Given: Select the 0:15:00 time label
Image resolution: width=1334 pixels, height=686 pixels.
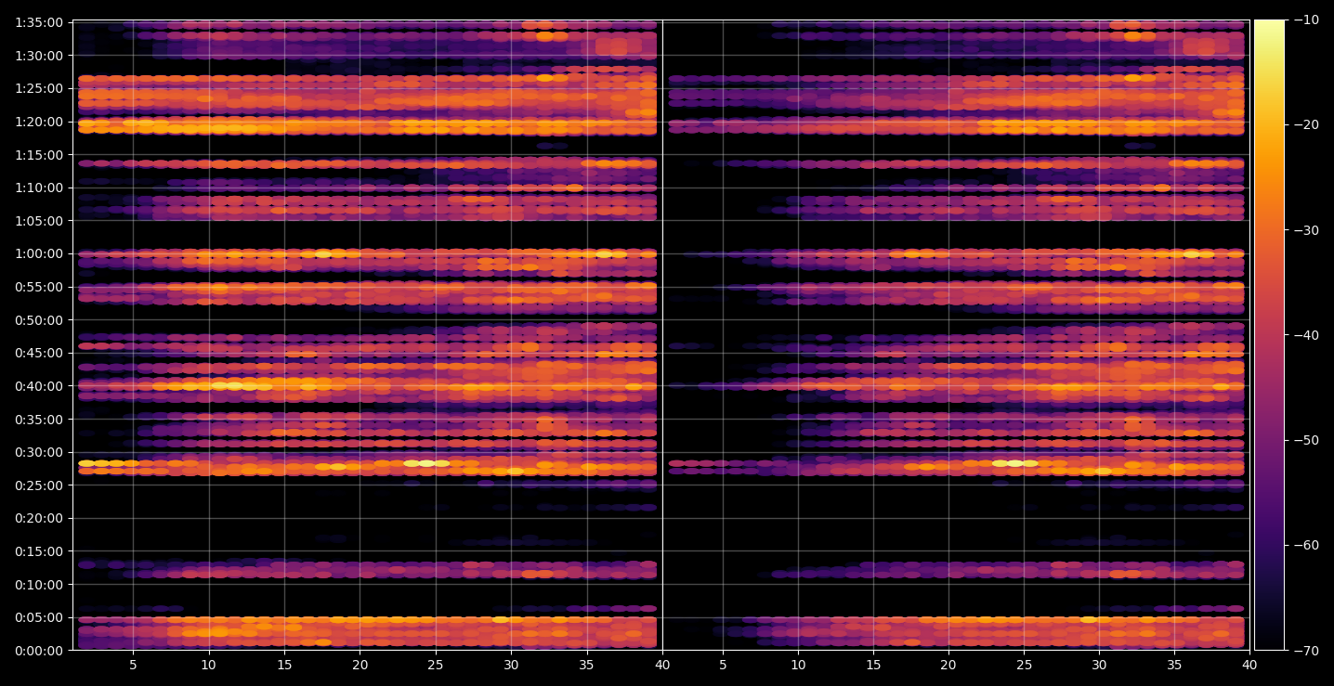Looking at the screenshot, I should pyautogui.click(x=39, y=551).
